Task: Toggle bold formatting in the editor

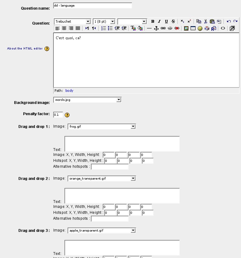Action: pyautogui.click(x=153, y=21)
